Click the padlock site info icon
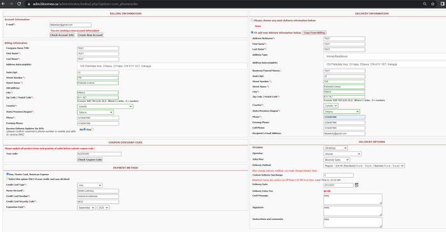The width and height of the screenshot is (446, 232). (x=29, y=4)
